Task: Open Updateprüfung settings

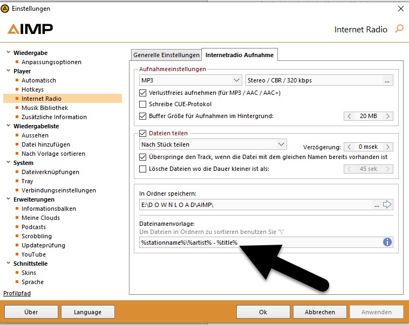Action: (x=43, y=245)
